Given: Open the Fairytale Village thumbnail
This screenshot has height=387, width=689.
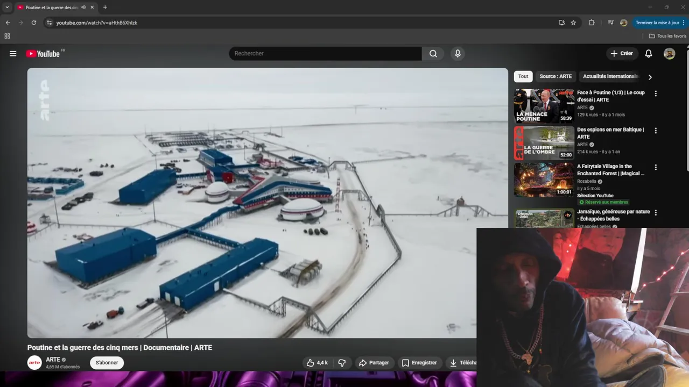Looking at the screenshot, I should pyautogui.click(x=544, y=180).
